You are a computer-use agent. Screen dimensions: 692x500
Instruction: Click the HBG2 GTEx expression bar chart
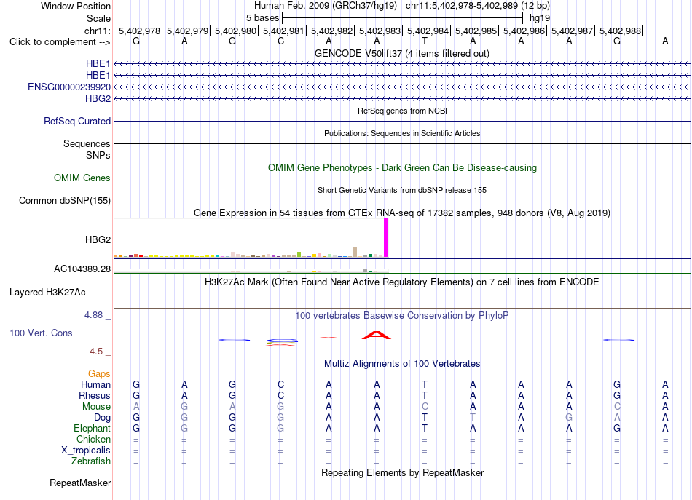point(251,238)
